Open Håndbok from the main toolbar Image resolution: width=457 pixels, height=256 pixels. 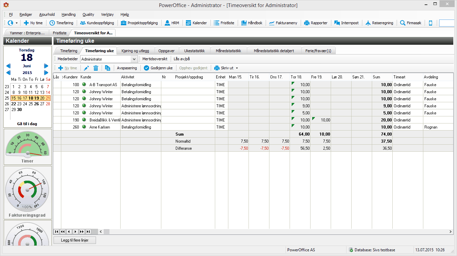(x=252, y=23)
